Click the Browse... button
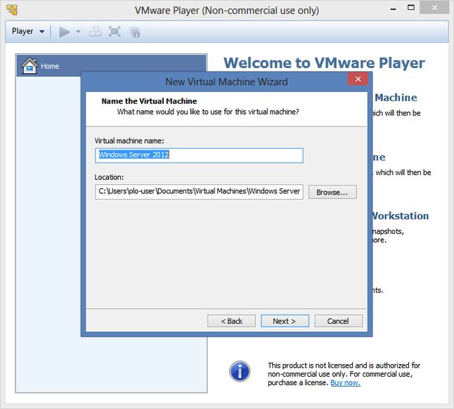This screenshot has height=409, width=454. [332, 192]
